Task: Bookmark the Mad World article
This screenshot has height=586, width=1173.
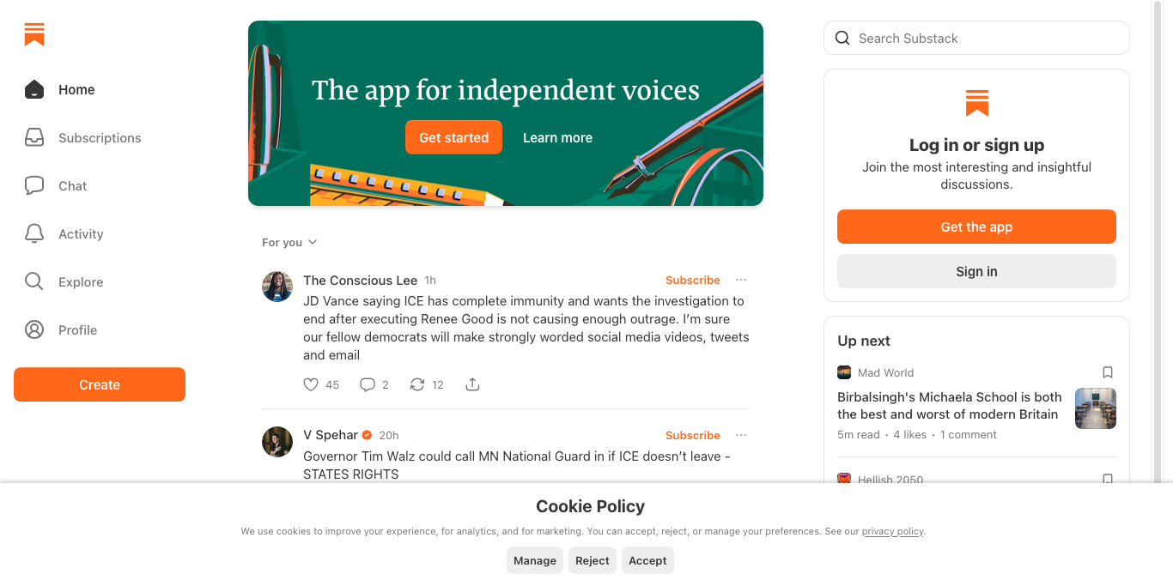Action: click(1108, 372)
